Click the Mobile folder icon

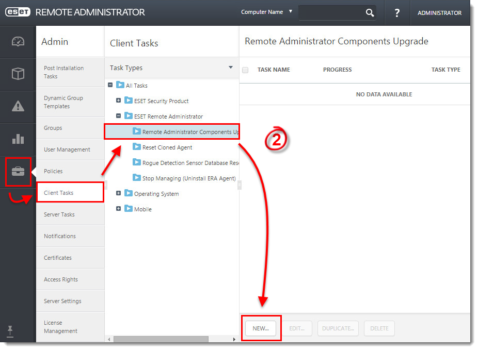(x=129, y=208)
